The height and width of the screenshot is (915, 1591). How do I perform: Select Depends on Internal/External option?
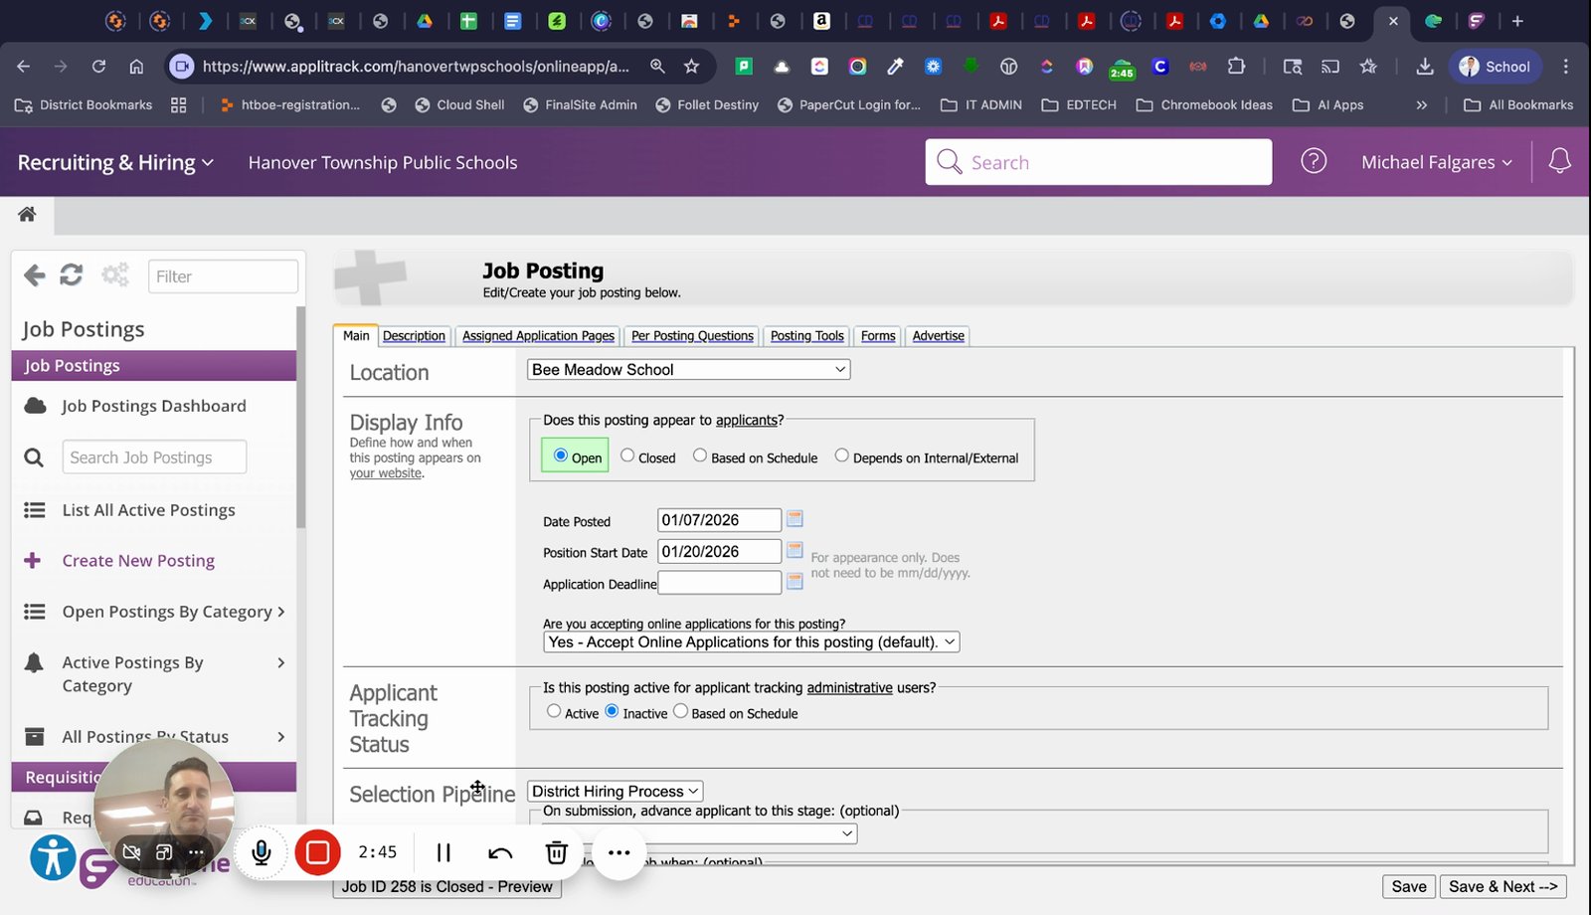tap(842, 456)
